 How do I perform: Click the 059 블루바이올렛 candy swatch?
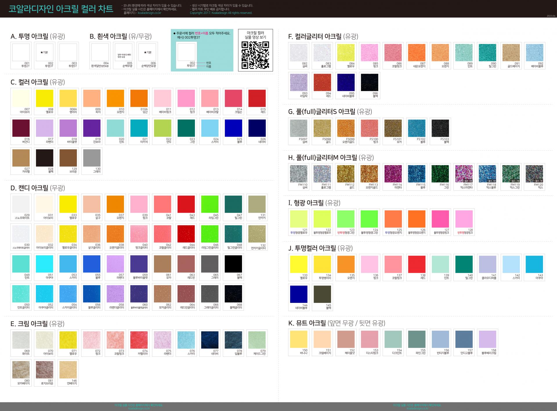(139, 264)
